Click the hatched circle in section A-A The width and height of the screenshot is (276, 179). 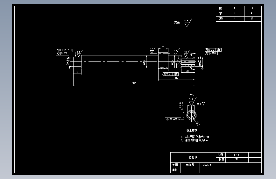[x=192, y=115]
